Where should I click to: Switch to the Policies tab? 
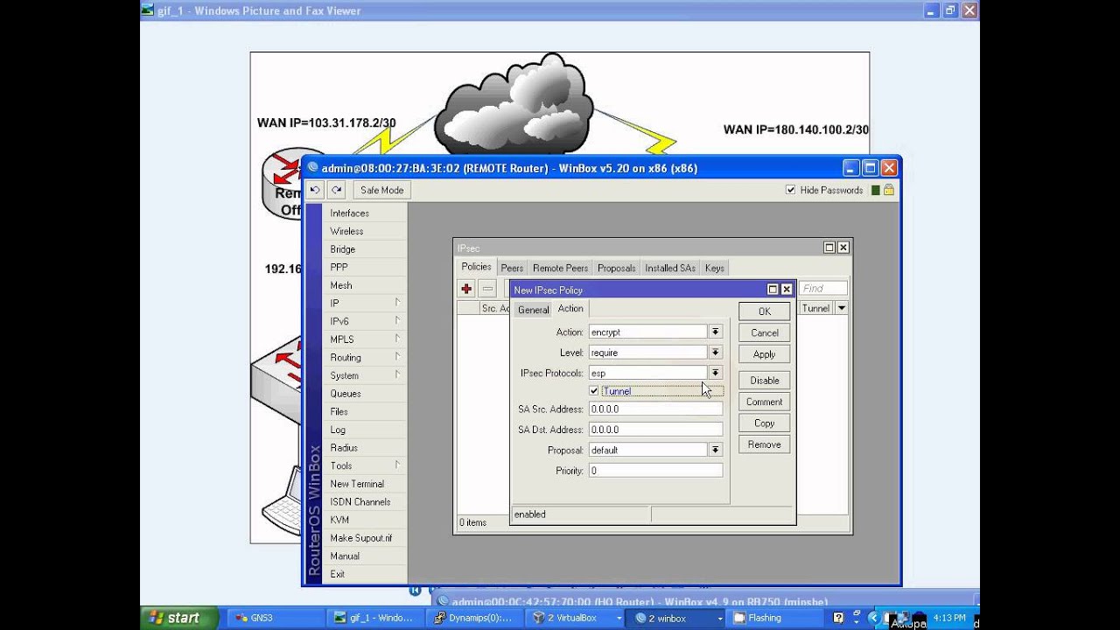coord(476,267)
